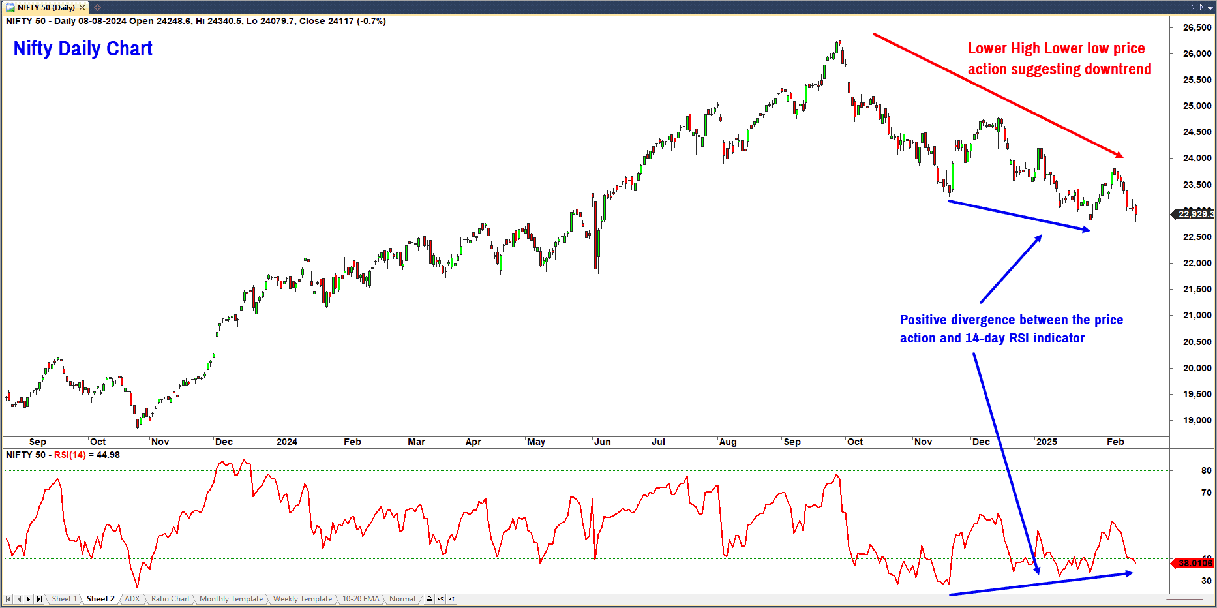Click the chart thumbnail icon on NIFTY 50 tab
The height and width of the screenshot is (608, 1217).
point(10,7)
